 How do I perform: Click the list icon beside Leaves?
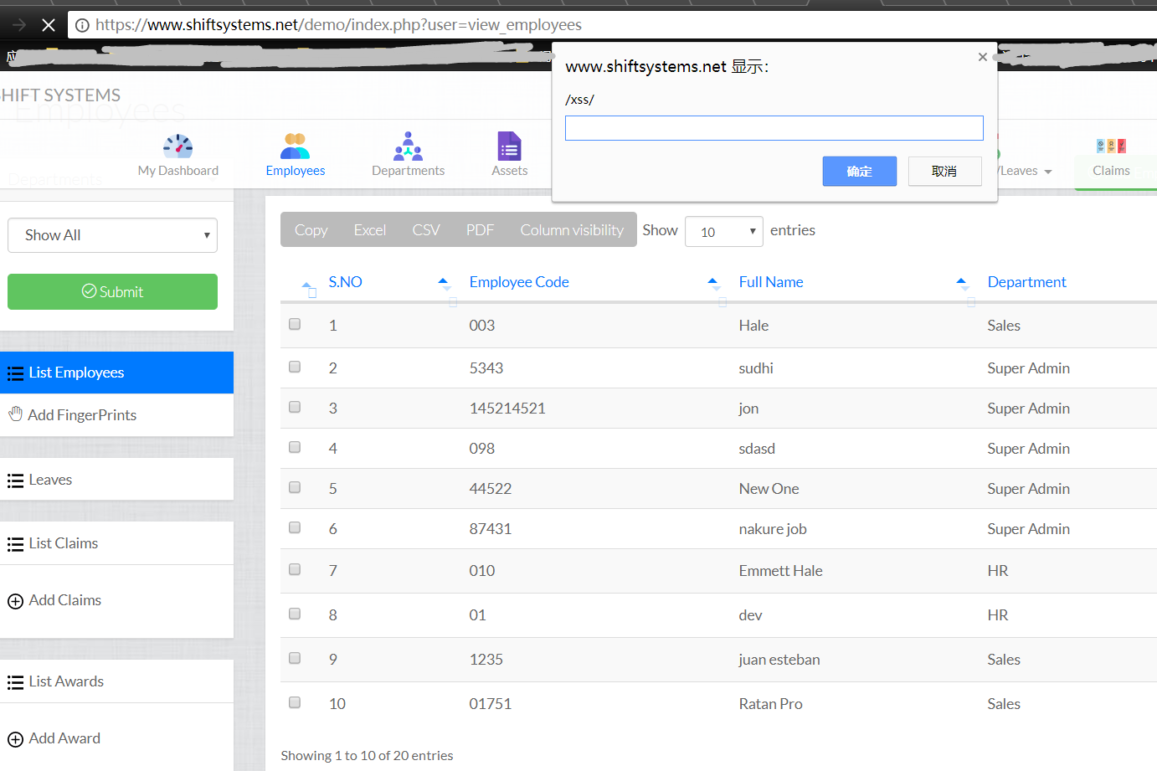[15, 481]
